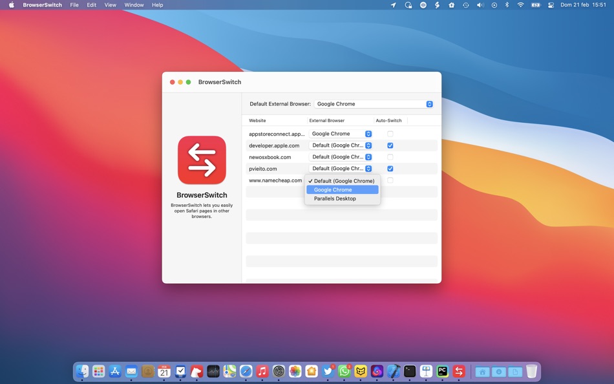Open the Wi-Fi menu bar icon

coord(520,5)
